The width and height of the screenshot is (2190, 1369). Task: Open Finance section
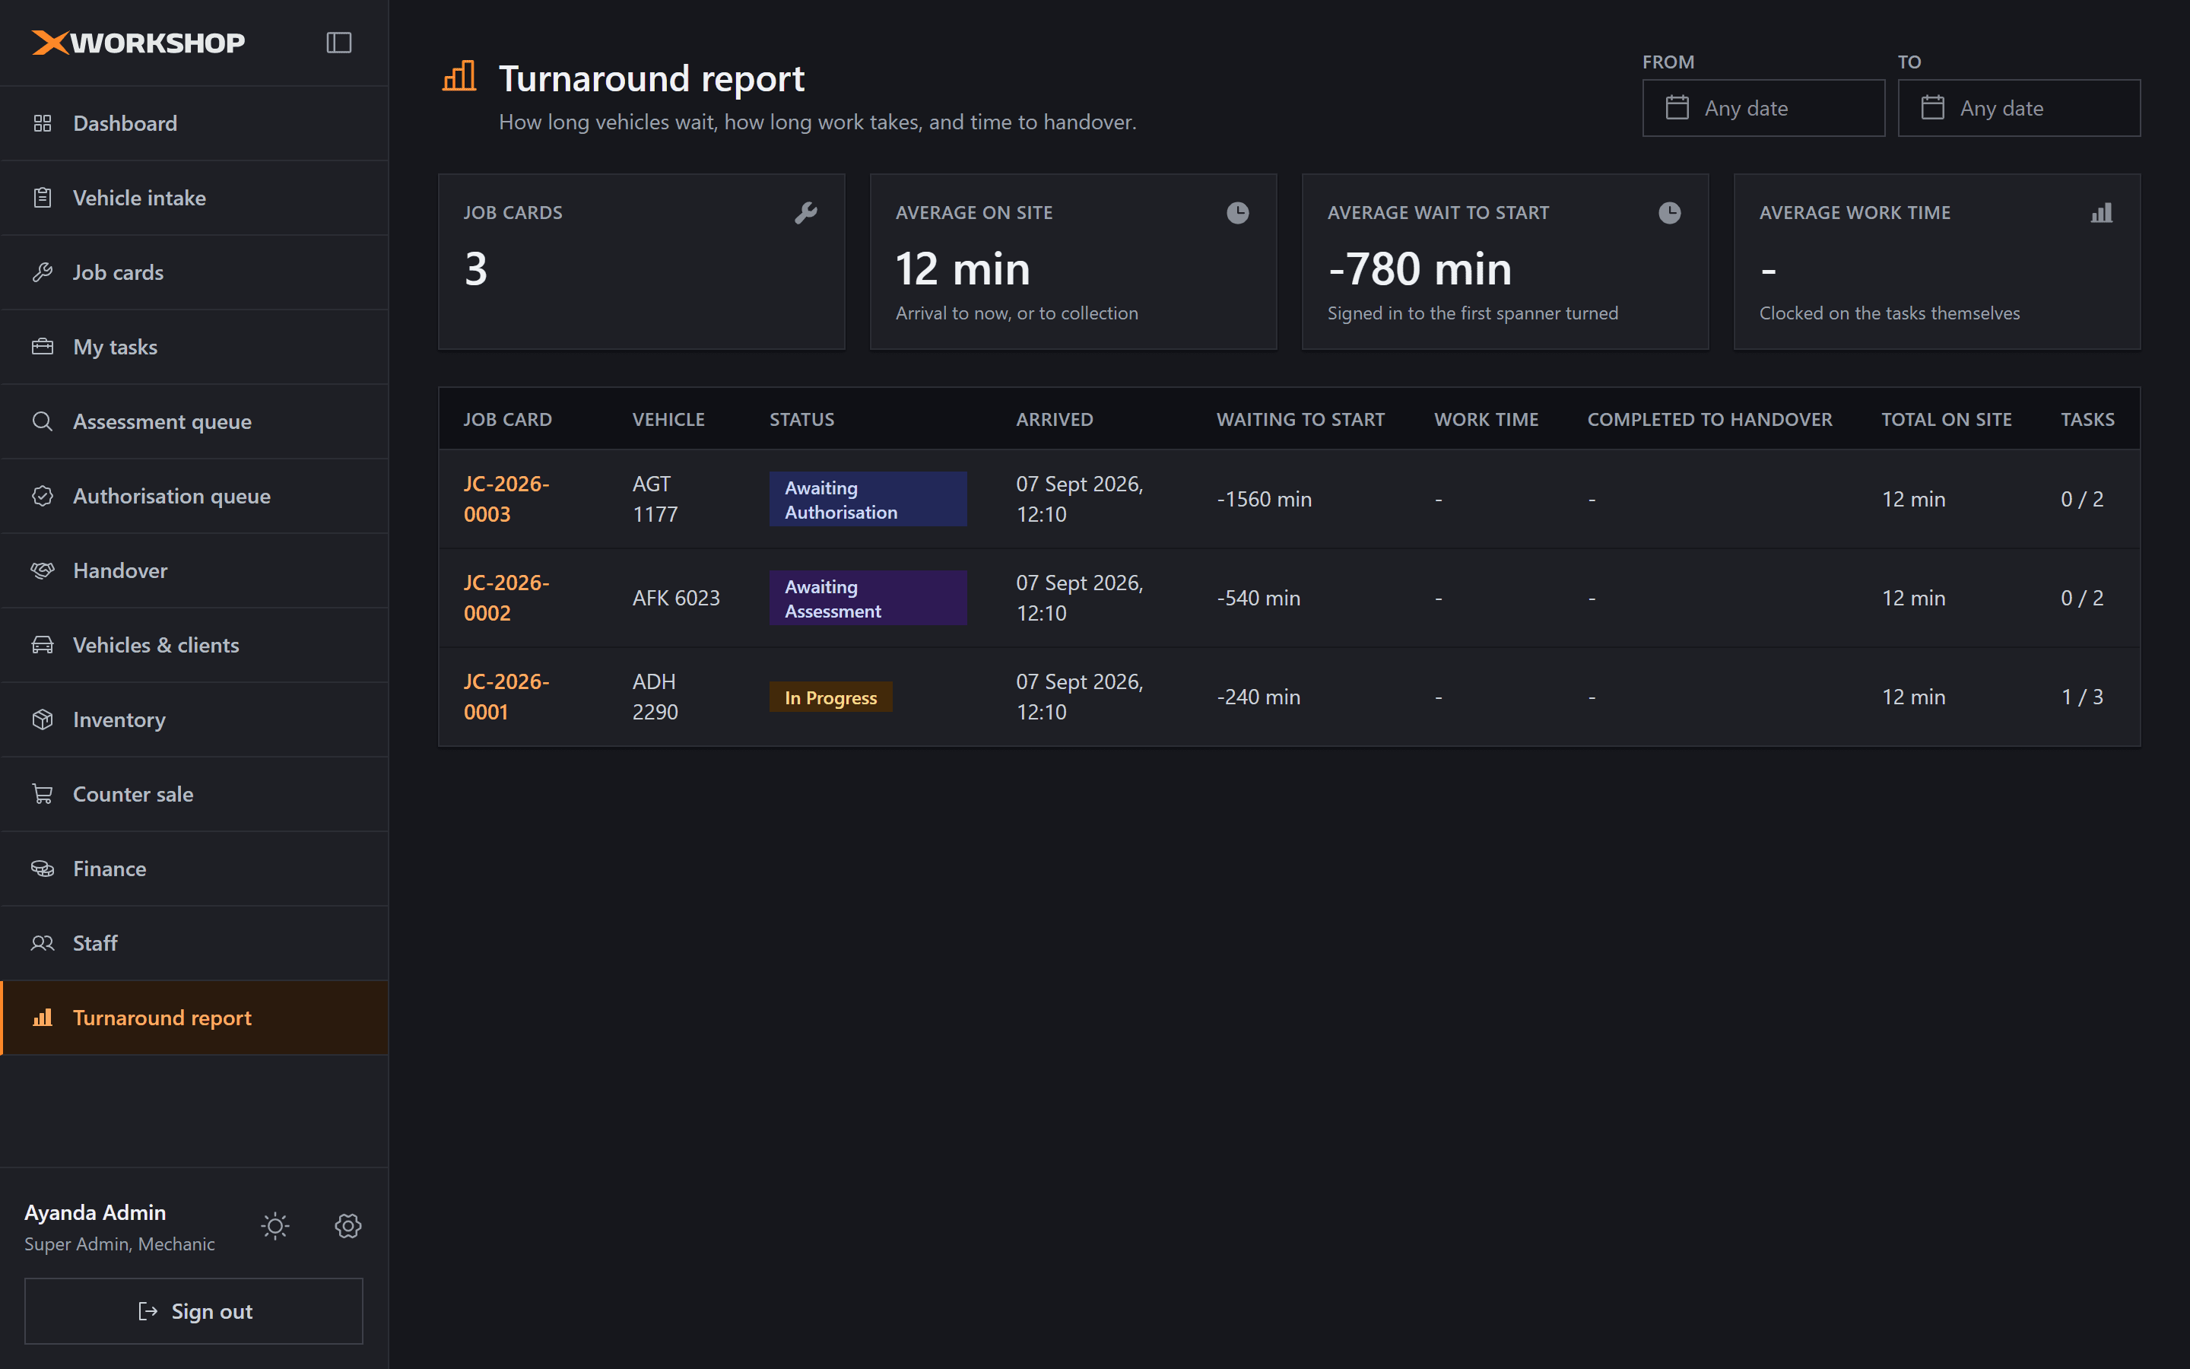point(195,869)
